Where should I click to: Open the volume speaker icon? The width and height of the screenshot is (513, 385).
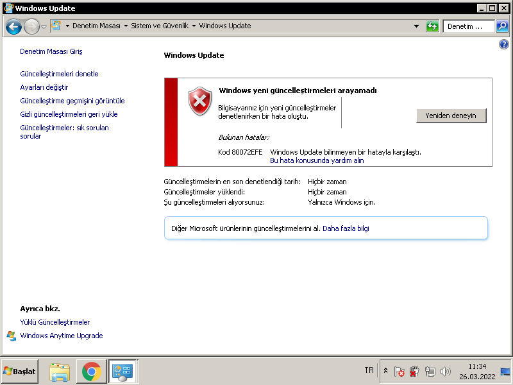coord(445,372)
